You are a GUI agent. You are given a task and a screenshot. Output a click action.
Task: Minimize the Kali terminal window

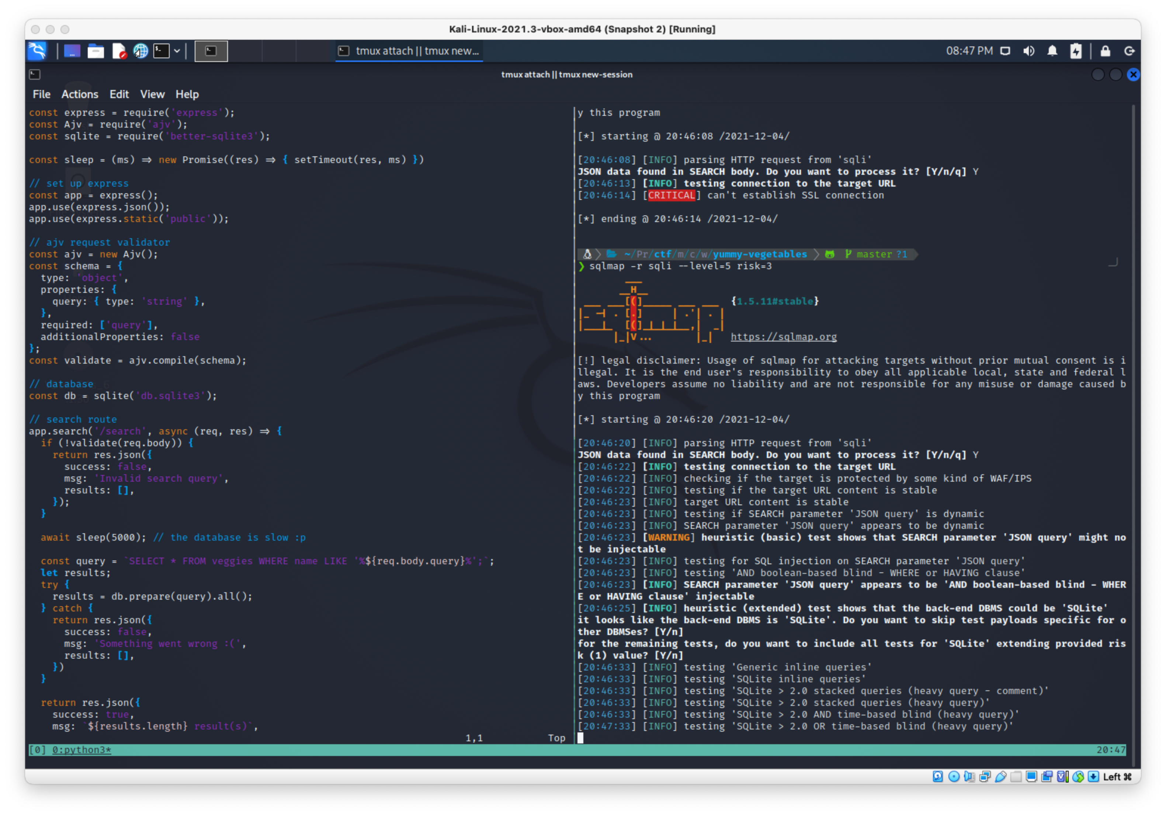[1097, 74]
